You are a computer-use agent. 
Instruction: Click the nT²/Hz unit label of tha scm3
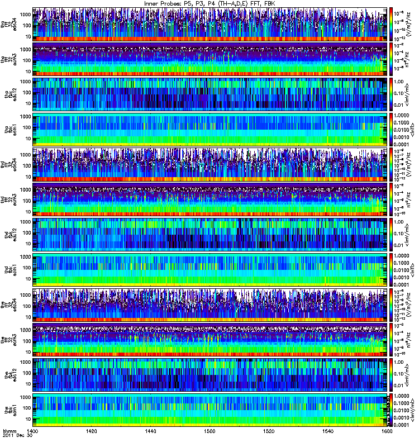(407, 59)
